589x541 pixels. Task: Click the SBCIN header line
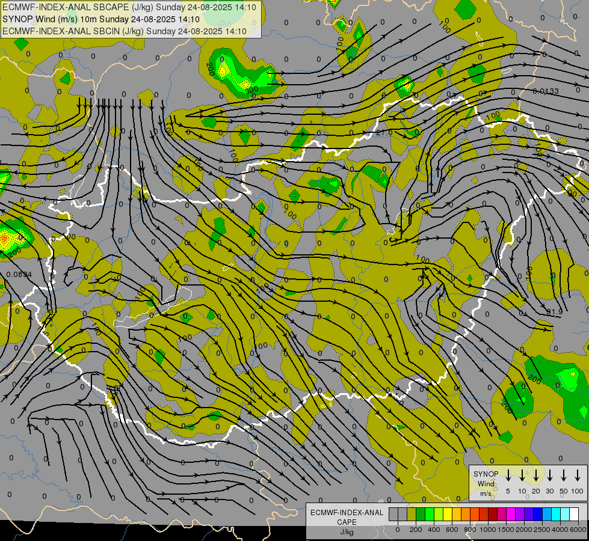(x=125, y=31)
